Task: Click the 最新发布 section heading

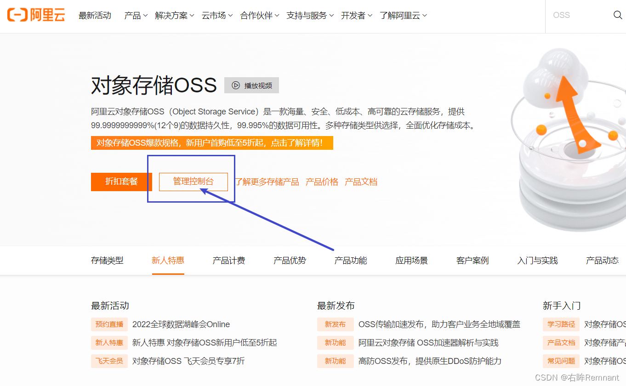Action: [336, 306]
